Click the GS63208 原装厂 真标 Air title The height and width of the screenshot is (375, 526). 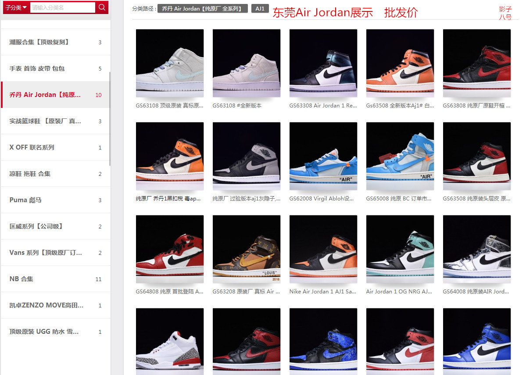246,292
